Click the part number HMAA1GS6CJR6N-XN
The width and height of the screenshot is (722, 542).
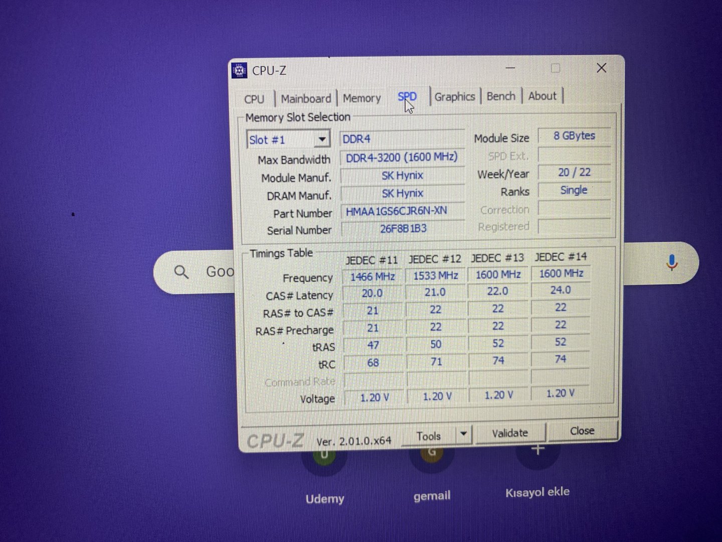point(403,211)
